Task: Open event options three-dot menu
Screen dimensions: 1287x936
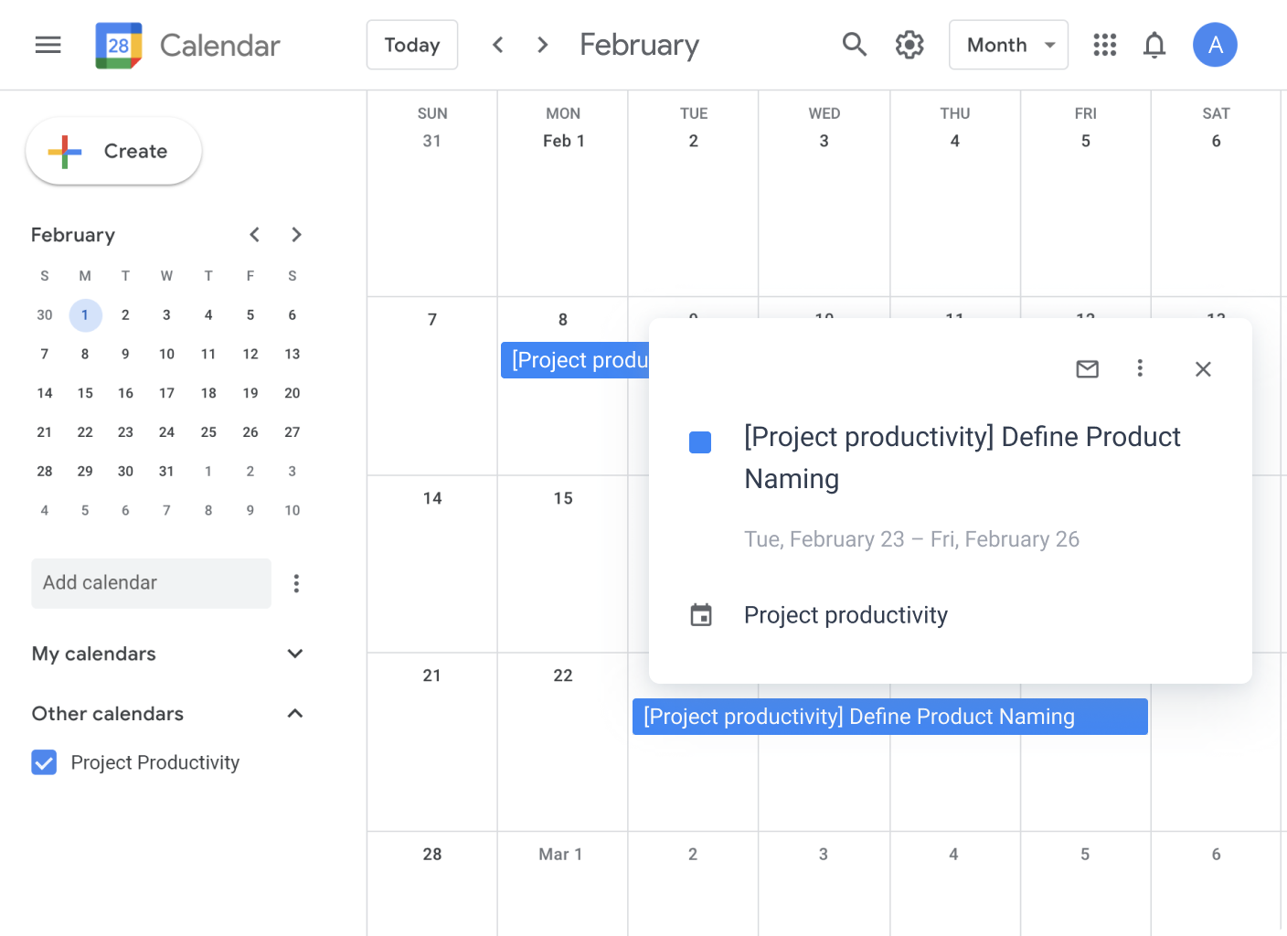Action: click(1139, 368)
